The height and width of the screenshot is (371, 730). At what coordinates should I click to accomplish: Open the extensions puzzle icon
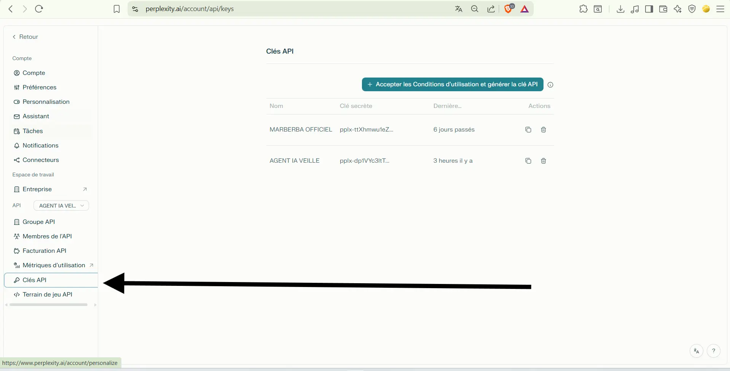(x=583, y=9)
